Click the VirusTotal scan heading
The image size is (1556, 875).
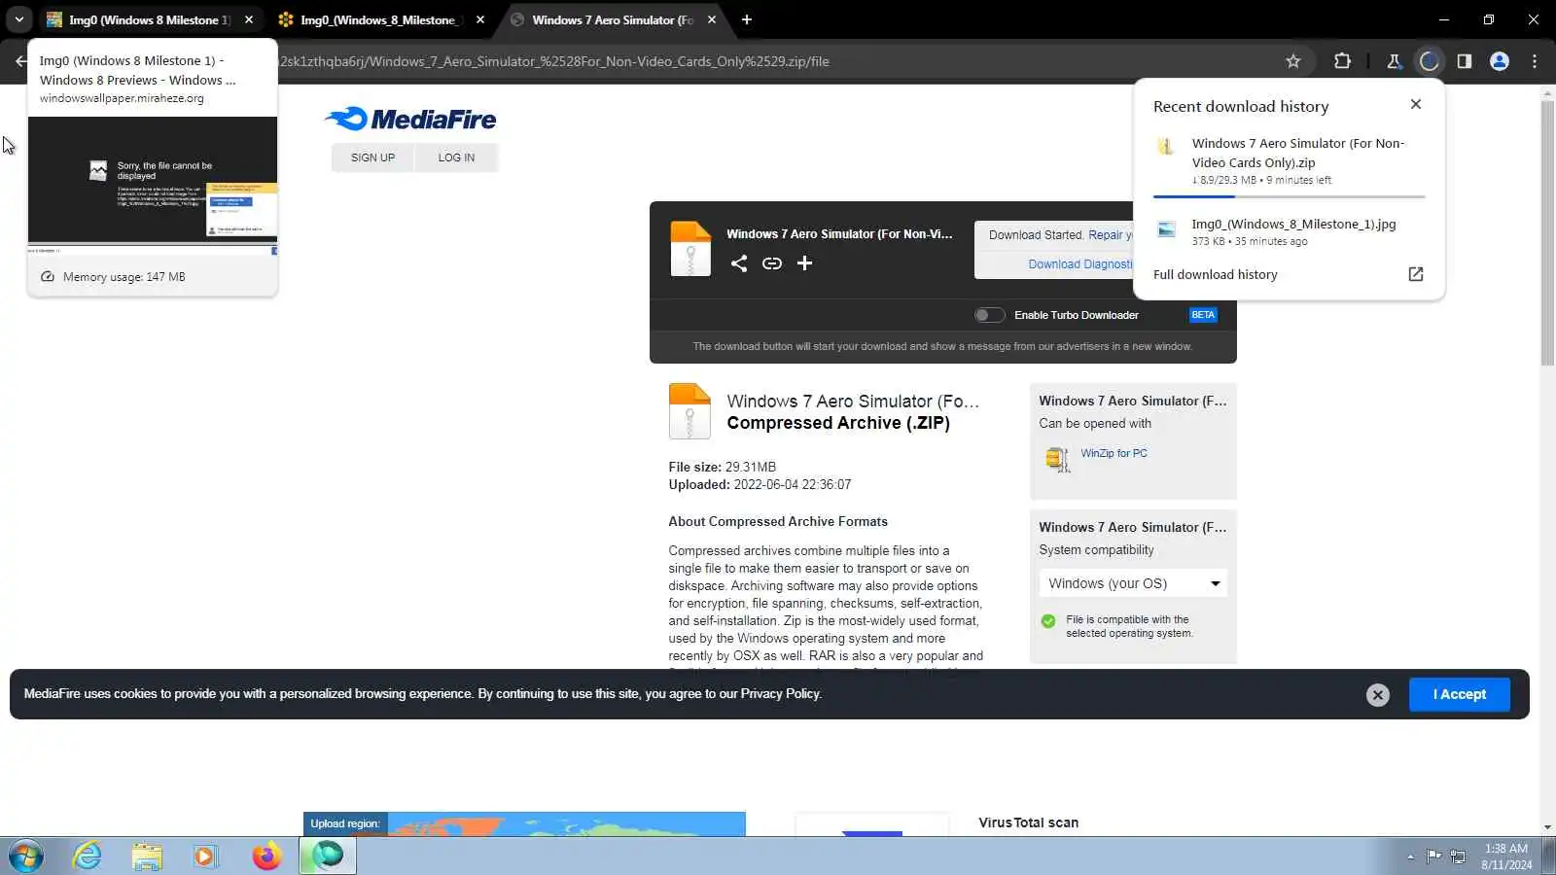tap(1028, 822)
